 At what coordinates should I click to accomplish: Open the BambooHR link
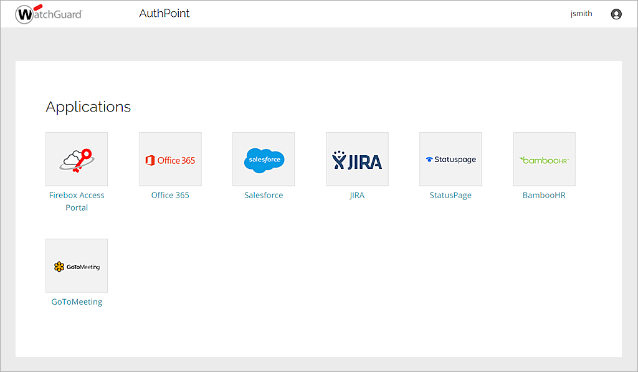point(544,194)
